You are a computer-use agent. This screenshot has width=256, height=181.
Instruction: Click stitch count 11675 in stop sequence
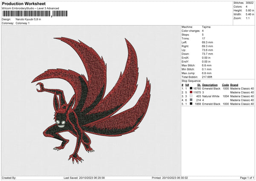(197, 93)
